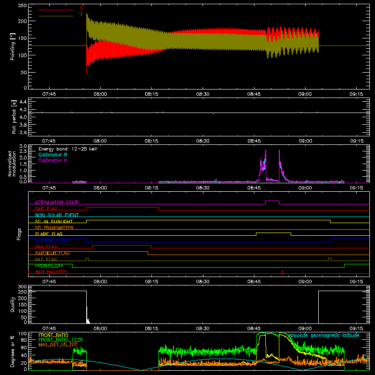Image resolution: width=375 pixels, height=375 pixels.
Task: Click the Pointing axis title
Action: click(x=13, y=46)
